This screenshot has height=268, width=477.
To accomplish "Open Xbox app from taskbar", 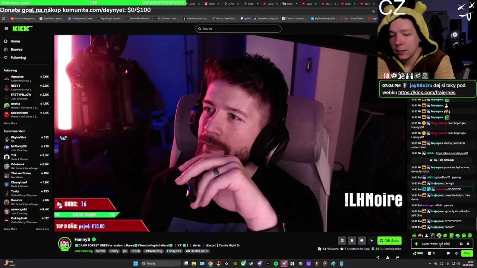I will [243, 264].
